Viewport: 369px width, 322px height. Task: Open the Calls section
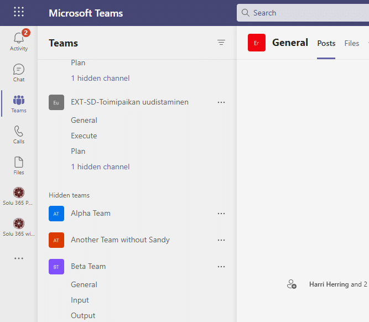click(19, 134)
